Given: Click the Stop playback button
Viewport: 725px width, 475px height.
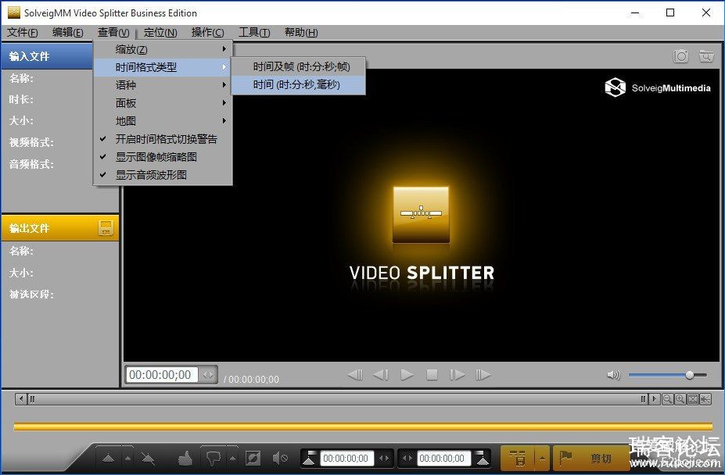Looking at the screenshot, I should (x=432, y=375).
